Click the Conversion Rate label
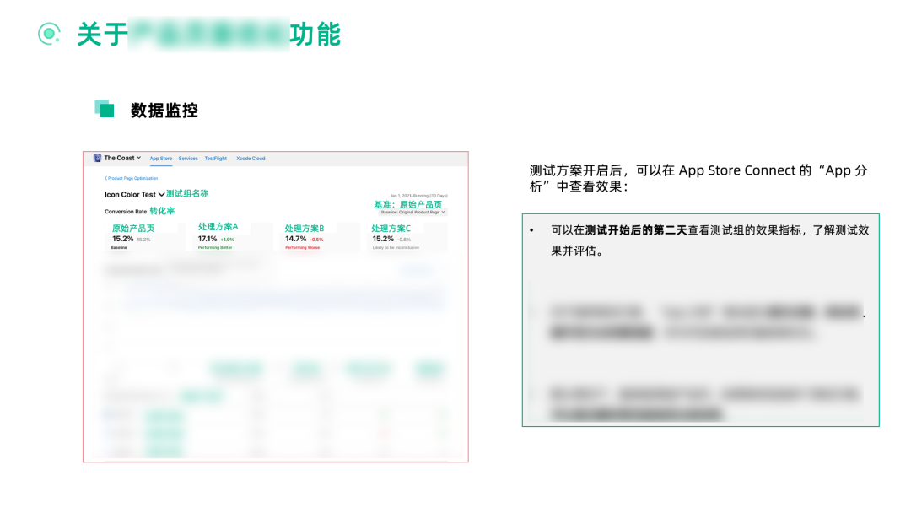 126,212
